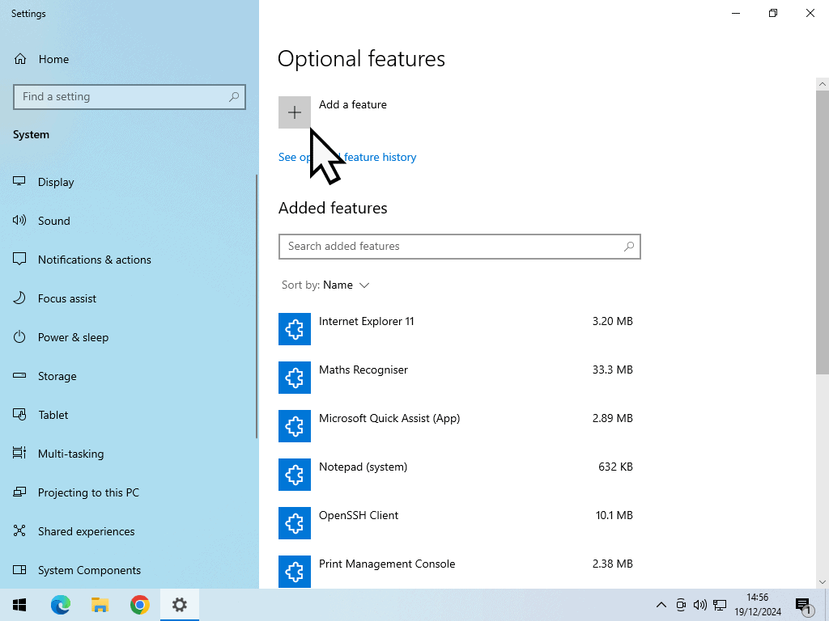Click the System Components icon
The image size is (829, 621).
pos(19,570)
